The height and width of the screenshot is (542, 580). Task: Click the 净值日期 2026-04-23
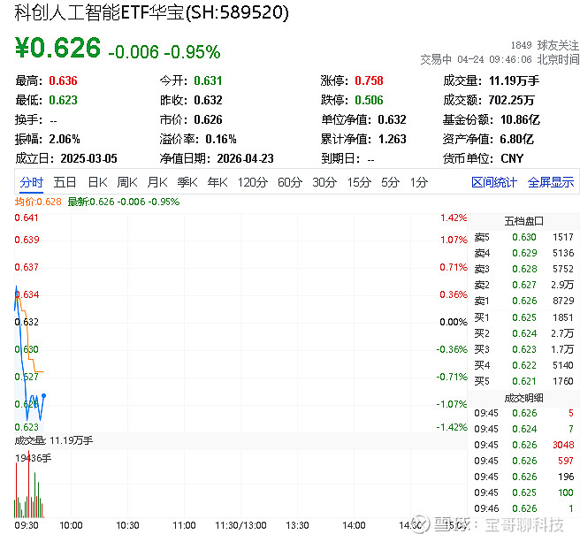245,159
